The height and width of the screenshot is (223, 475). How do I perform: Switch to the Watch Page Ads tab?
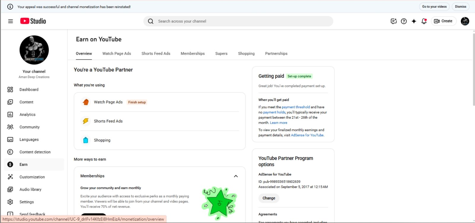click(117, 54)
